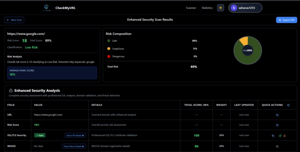The width and height of the screenshot is (300, 152).
Task: Open the Statistics page
Action: point(207,8)
